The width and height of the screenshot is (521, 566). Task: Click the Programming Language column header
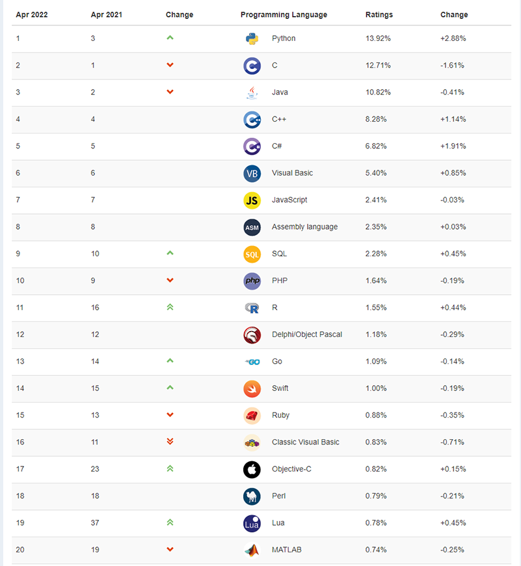point(284,15)
